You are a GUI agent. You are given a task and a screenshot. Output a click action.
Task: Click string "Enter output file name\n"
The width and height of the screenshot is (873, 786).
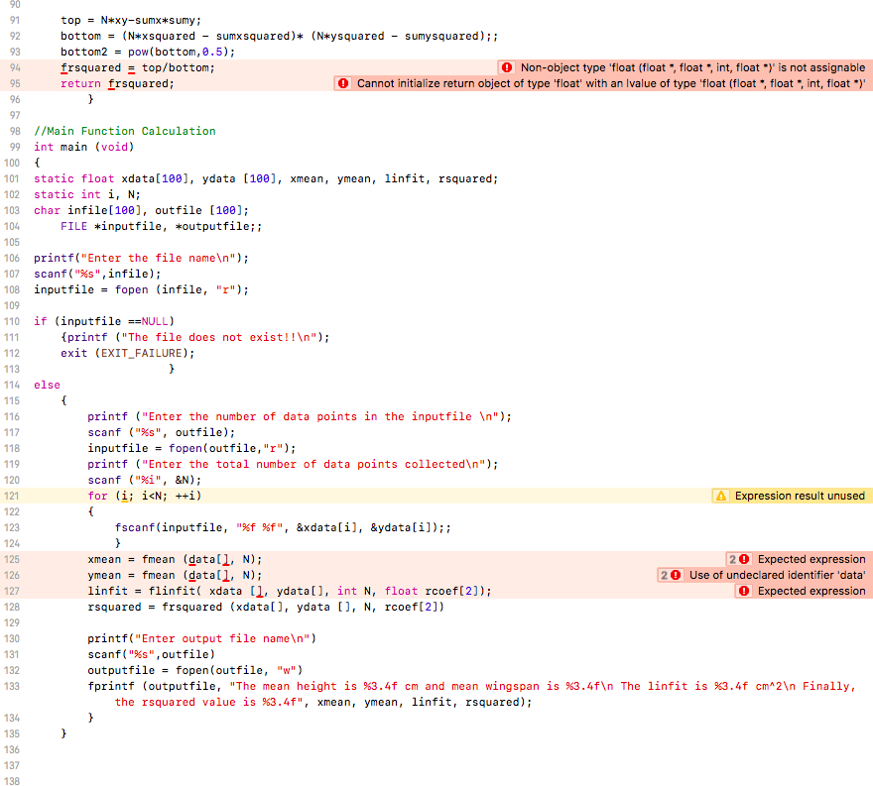(222, 638)
